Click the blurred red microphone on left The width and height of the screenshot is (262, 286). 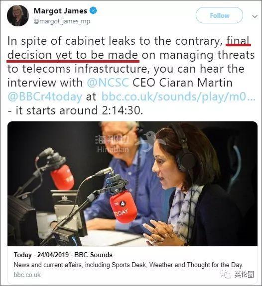(x=62, y=177)
